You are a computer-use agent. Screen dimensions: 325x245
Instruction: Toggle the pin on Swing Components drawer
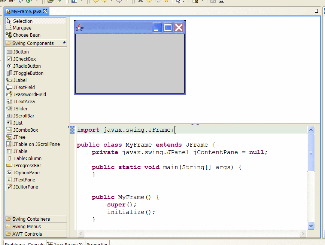[64, 43]
